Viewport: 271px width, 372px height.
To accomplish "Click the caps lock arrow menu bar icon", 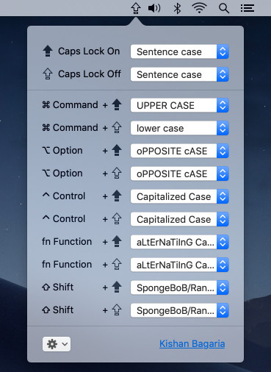I will pyautogui.click(x=136, y=8).
